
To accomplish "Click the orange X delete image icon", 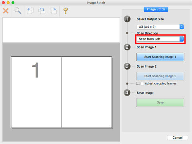I will tap(6, 11).
